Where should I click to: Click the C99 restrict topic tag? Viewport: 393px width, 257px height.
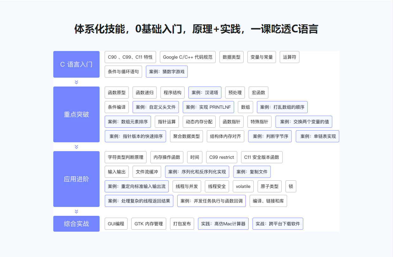pyautogui.click(x=221, y=157)
